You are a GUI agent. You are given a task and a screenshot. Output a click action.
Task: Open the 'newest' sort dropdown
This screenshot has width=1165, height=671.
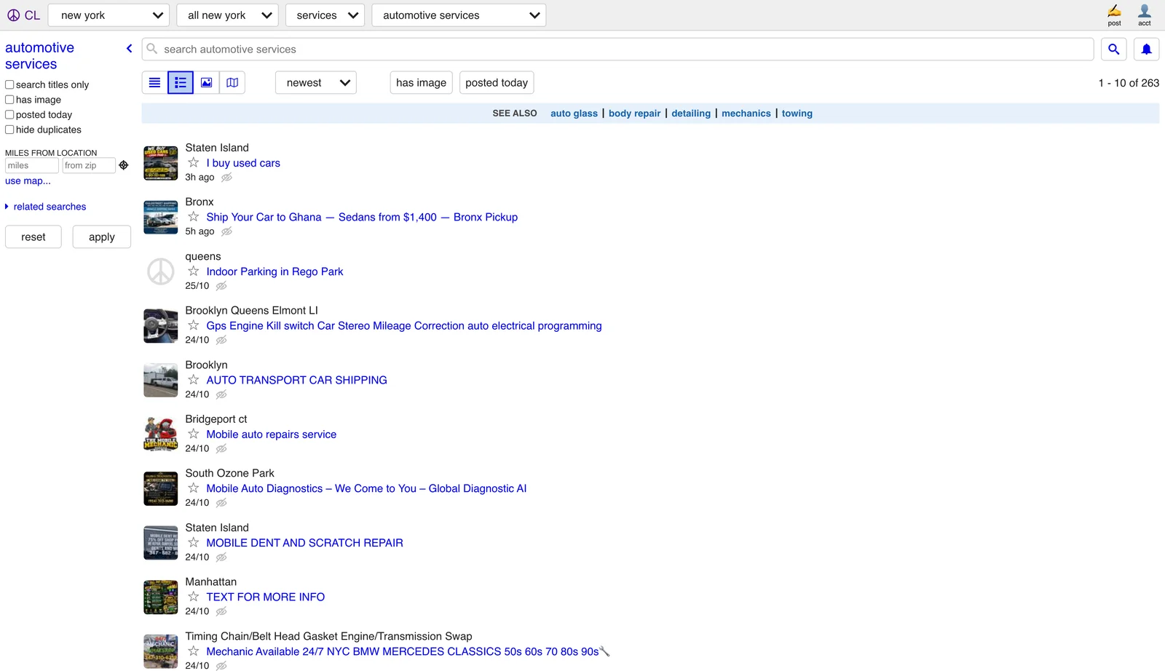[316, 83]
